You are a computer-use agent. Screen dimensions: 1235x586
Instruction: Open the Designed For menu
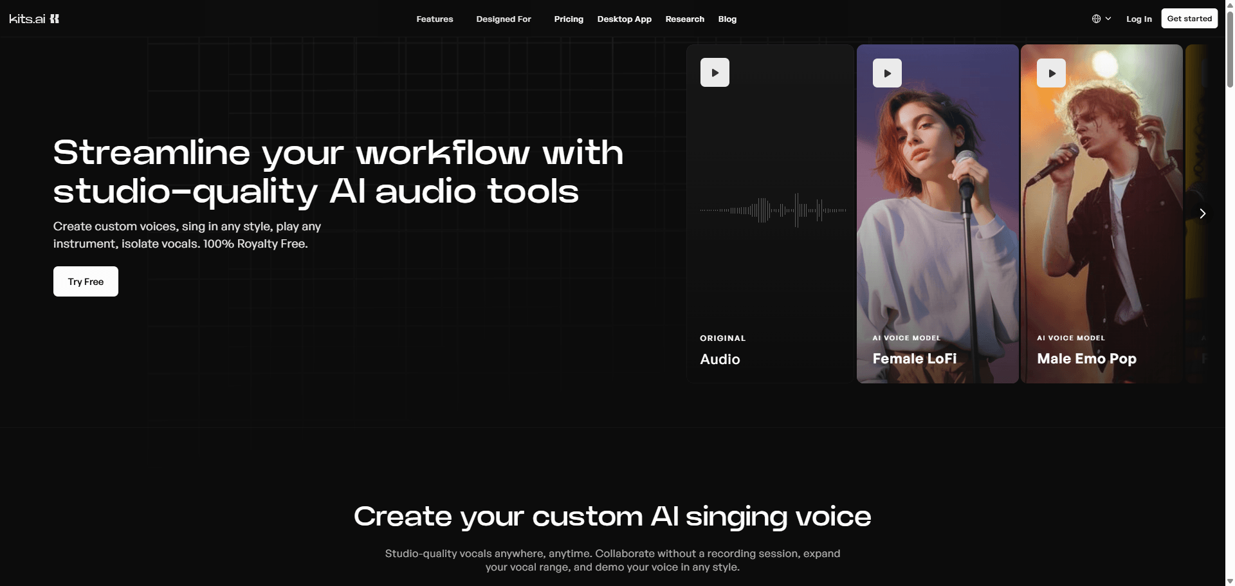pyautogui.click(x=503, y=19)
